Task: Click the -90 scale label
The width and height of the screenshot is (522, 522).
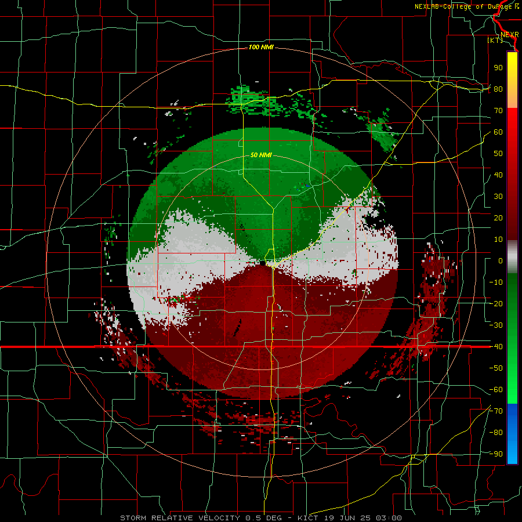Action: (496, 454)
